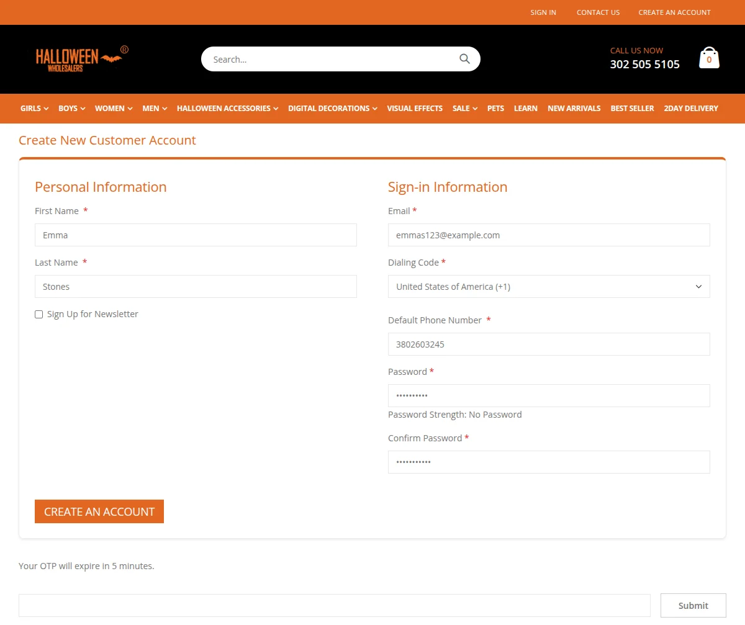745x625 pixels.
Task: Open the BEST SELLER page
Action: pos(632,108)
